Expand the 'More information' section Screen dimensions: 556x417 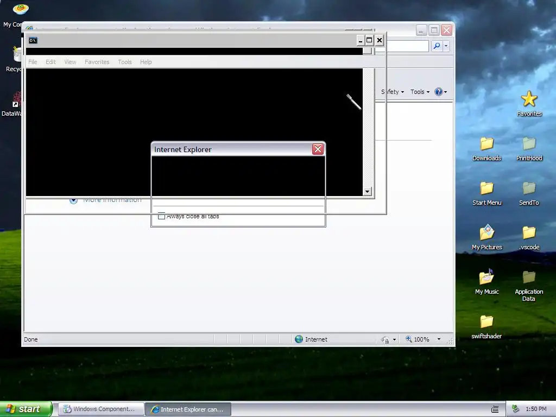[73, 200]
